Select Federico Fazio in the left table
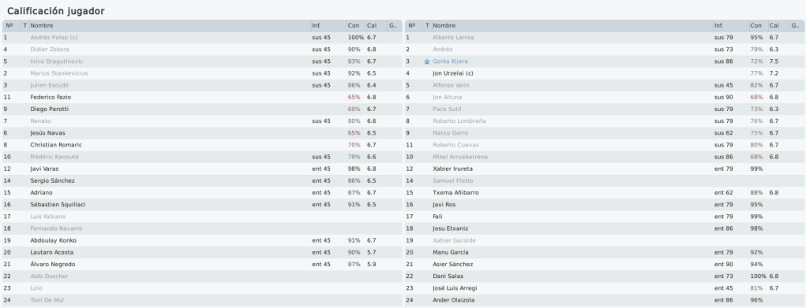Image resolution: width=806 pixels, height=308 pixels. [202, 97]
